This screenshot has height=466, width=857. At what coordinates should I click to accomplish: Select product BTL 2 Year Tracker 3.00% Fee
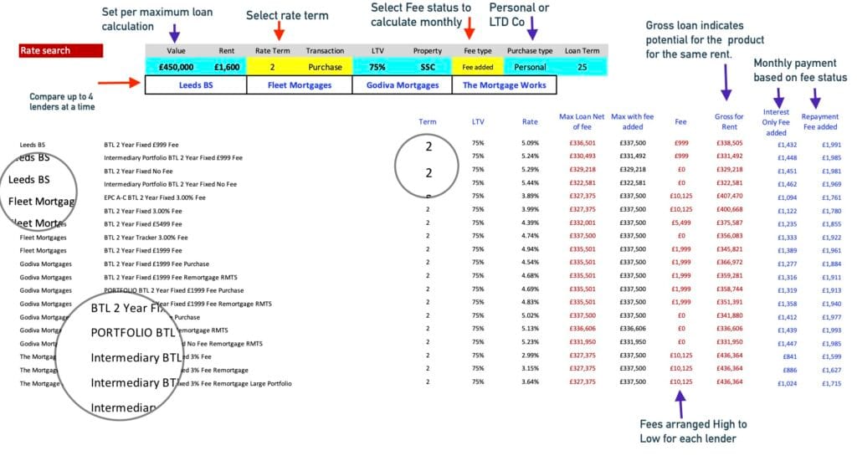click(x=146, y=238)
